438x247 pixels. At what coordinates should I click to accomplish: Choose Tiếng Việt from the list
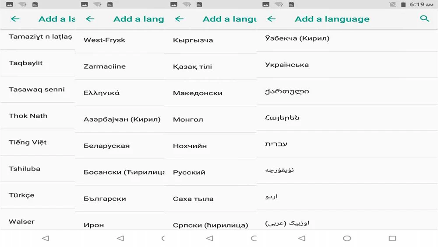pos(38,142)
